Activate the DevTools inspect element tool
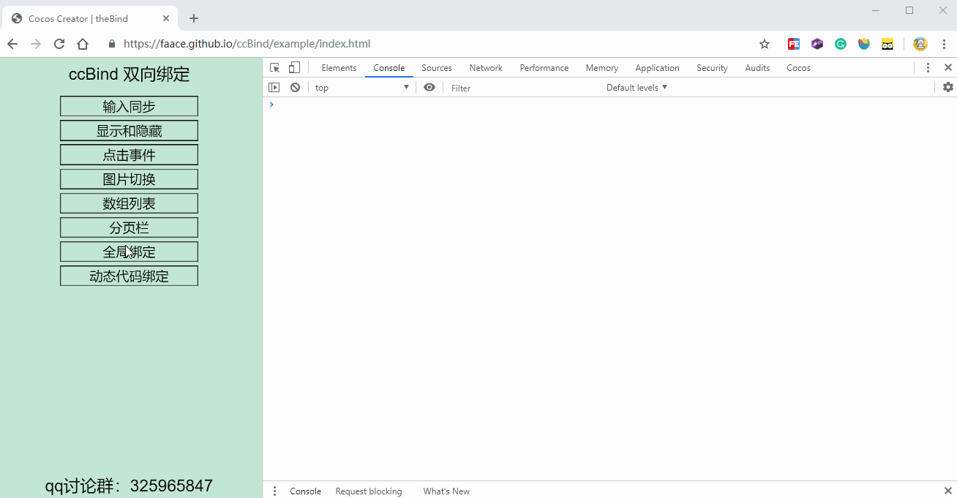Image resolution: width=957 pixels, height=498 pixels. [275, 67]
